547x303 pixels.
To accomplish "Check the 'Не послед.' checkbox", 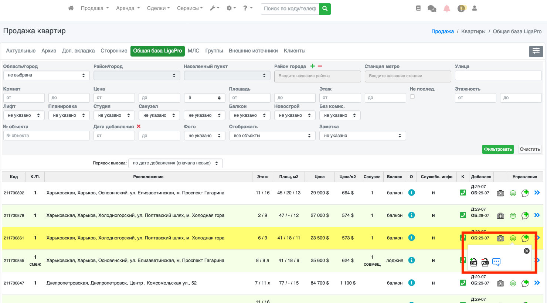I will (412, 97).
